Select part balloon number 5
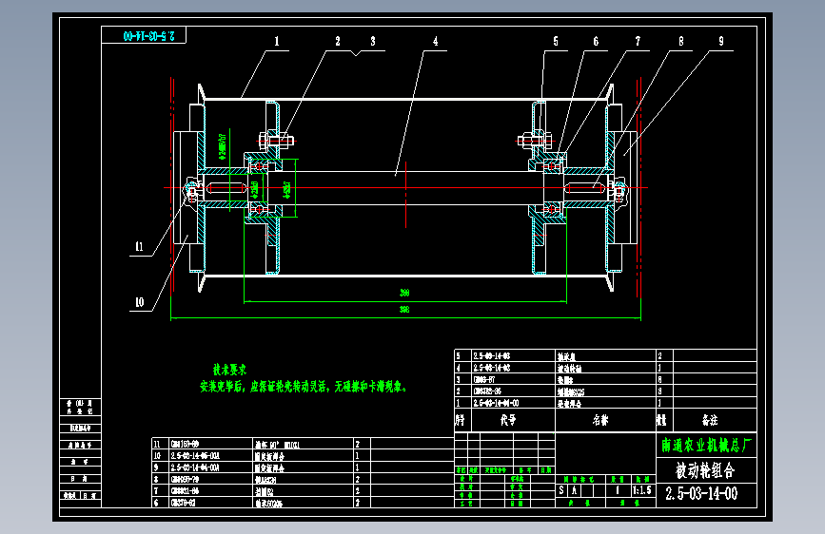The width and height of the screenshot is (825, 534). coord(556,42)
